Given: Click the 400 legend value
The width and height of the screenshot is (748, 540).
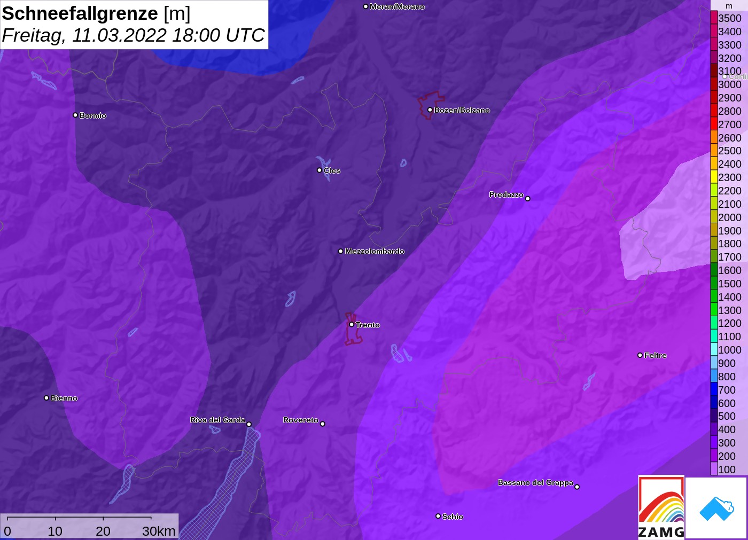Looking at the screenshot, I should coord(727,429).
